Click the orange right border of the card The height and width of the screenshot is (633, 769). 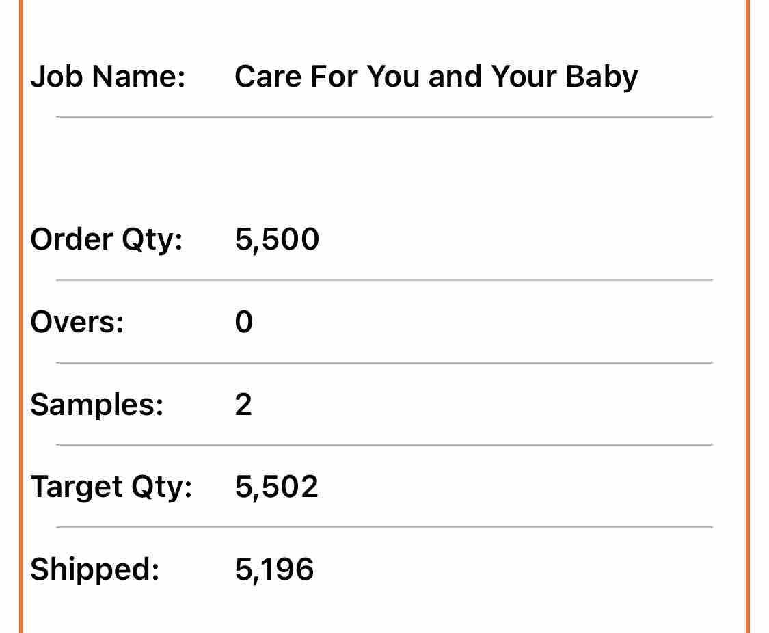(x=747, y=314)
